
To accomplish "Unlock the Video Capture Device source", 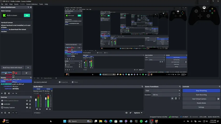I will pyautogui.click(x=30, y=101).
